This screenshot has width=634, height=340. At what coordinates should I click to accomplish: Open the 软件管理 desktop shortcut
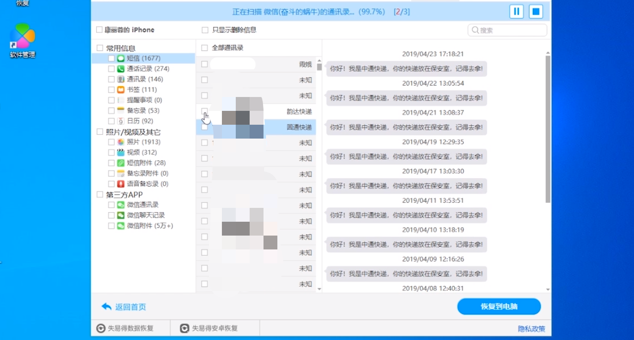pos(23,41)
